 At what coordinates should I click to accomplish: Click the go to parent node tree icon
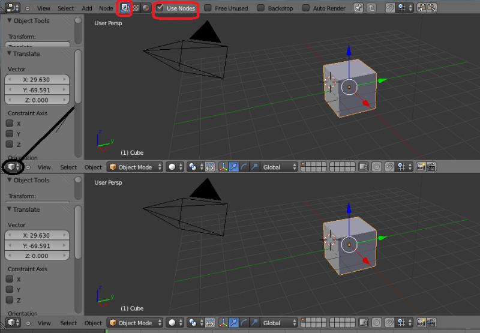371,8
